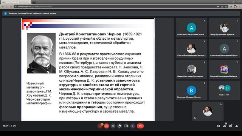Screen dimensions: 242x136
Task: Open the browser extensions icon
Action: [231, 7]
